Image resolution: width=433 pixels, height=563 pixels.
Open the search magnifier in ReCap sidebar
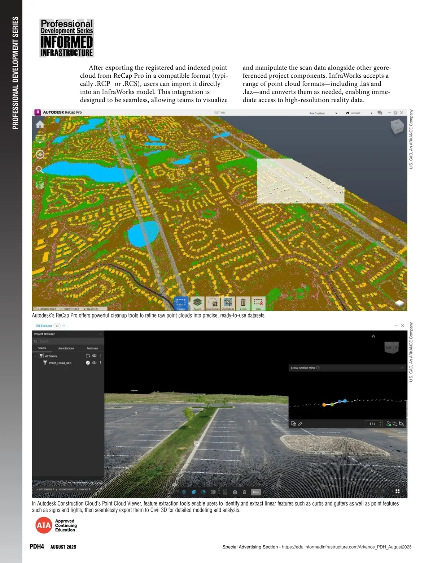pos(40,169)
